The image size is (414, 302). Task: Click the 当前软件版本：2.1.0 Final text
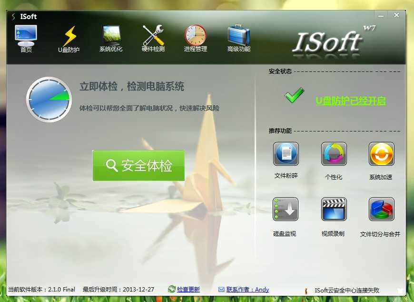tap(42, 290)
